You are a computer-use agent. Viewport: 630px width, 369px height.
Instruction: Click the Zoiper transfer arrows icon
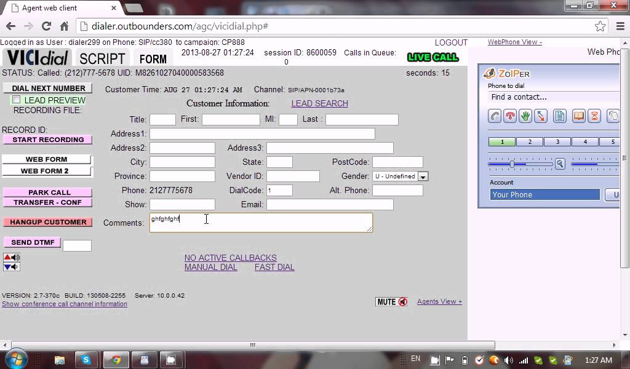coord(541,116)
